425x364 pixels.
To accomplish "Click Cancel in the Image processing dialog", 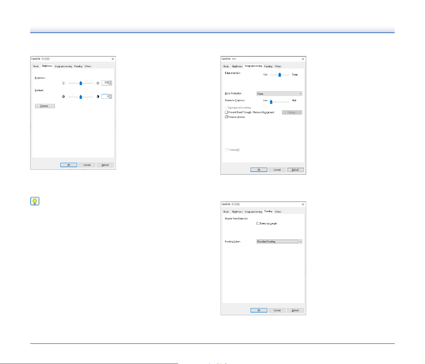I will [x=277, y=170].
